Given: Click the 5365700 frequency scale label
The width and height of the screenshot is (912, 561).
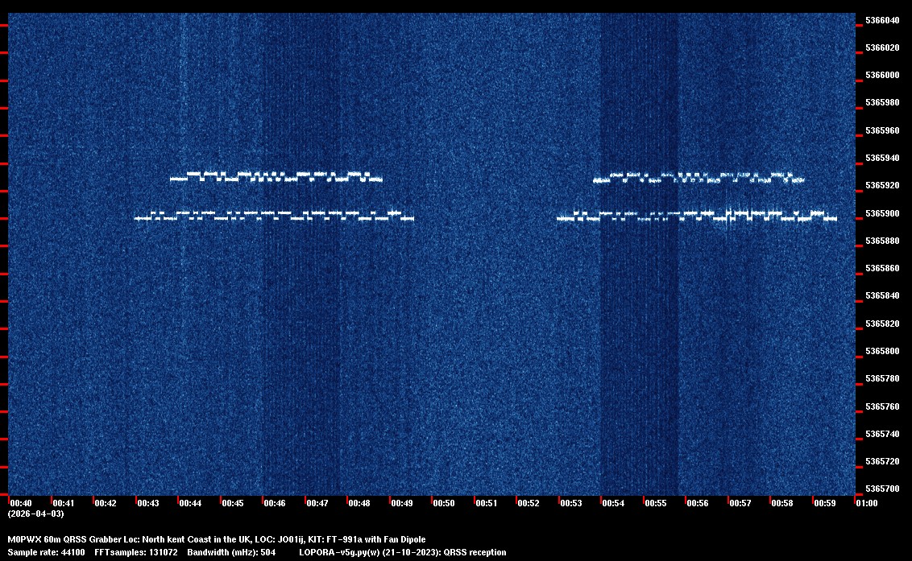Looking at the screenshot, I should pyautogui.click(x=882, y=489).
